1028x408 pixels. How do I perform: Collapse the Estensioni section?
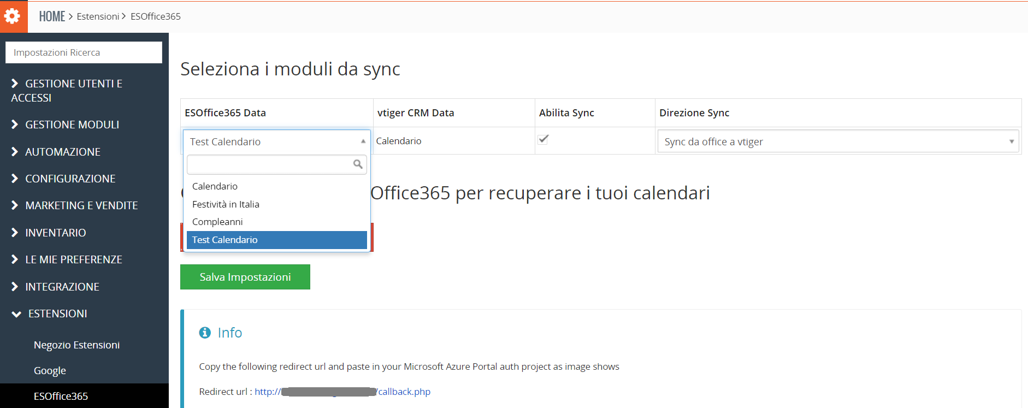tap(49, 314)
